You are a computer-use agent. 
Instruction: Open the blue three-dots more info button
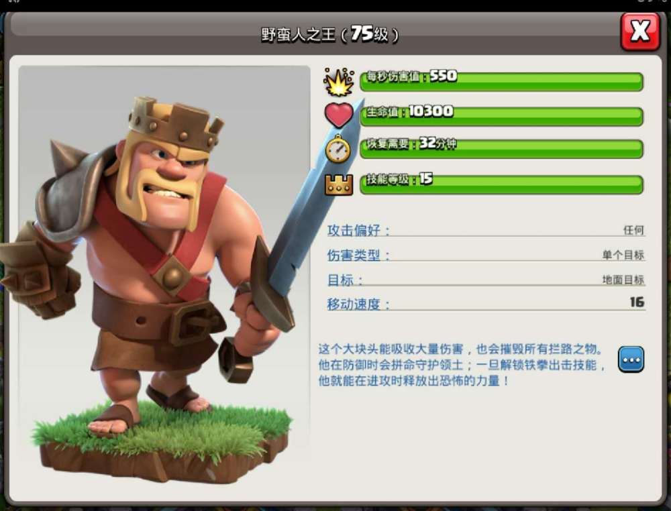click(631, 359)
